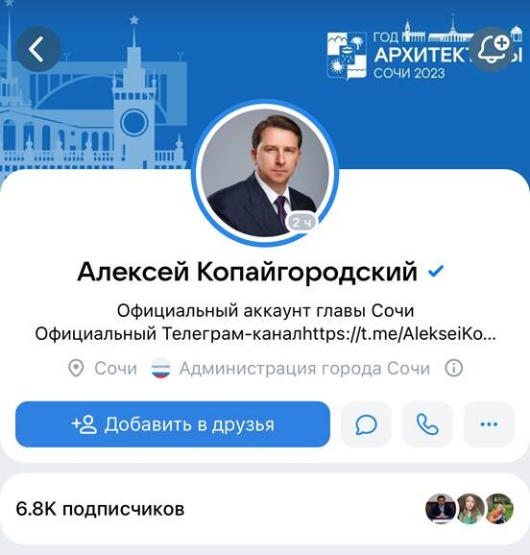
Task: Go back using the left arrow
Action: (38, 49)
